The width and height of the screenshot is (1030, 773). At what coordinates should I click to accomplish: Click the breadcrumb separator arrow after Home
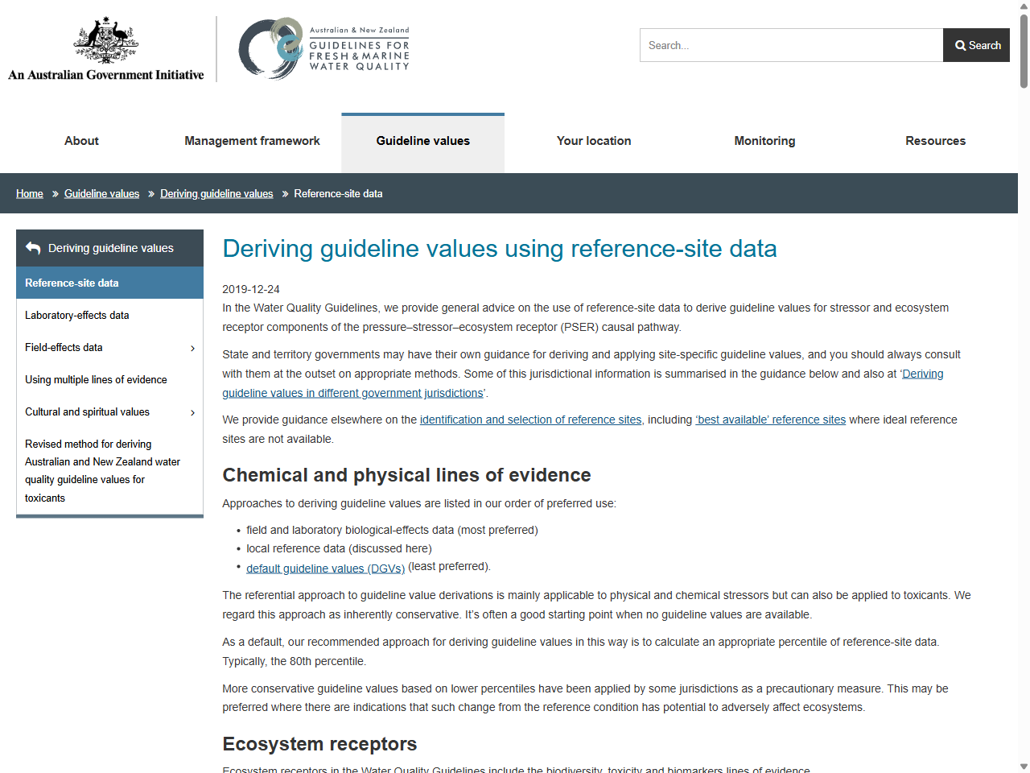(x=53, y=193)
